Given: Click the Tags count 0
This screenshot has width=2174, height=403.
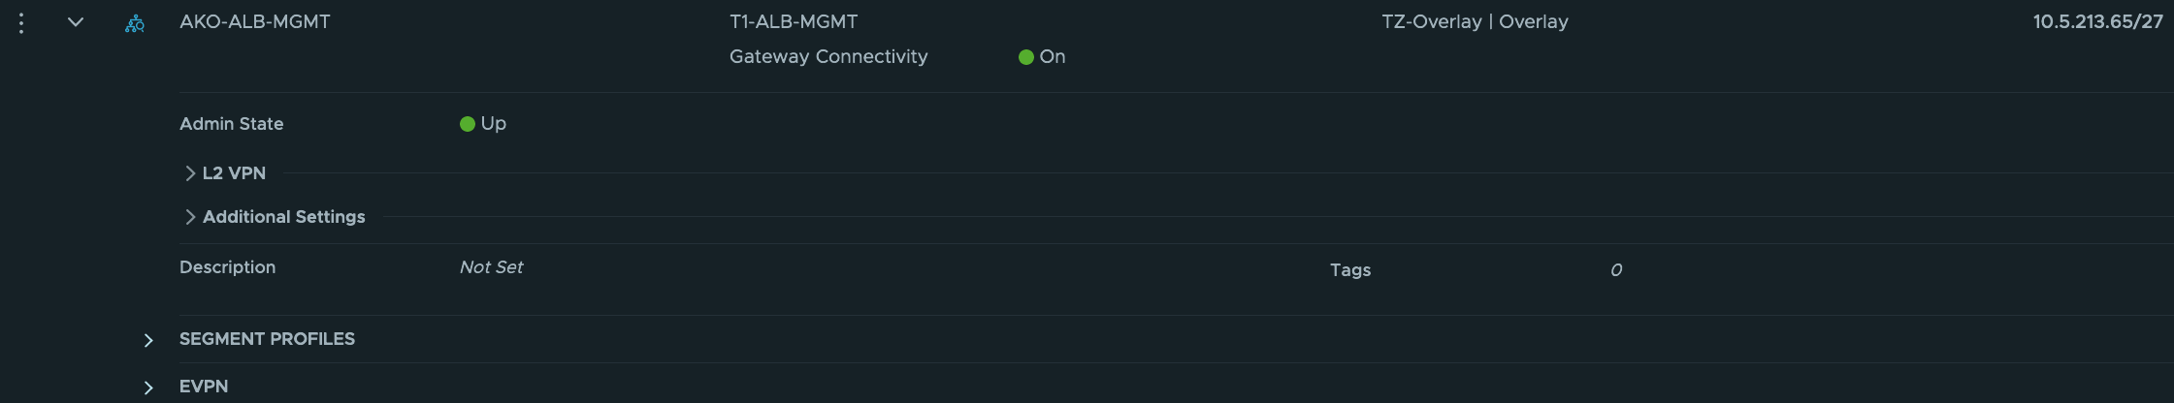Looking at the screenshot, I should pos(1615,270).
